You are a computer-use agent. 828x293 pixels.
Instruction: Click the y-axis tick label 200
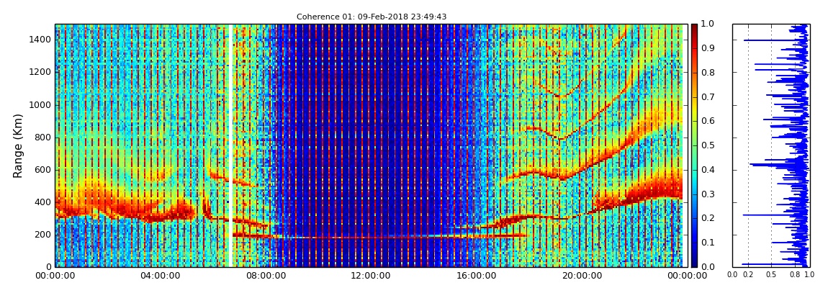[x=42, y=235]
